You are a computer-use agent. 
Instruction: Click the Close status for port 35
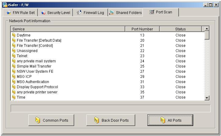coord(180,92)
